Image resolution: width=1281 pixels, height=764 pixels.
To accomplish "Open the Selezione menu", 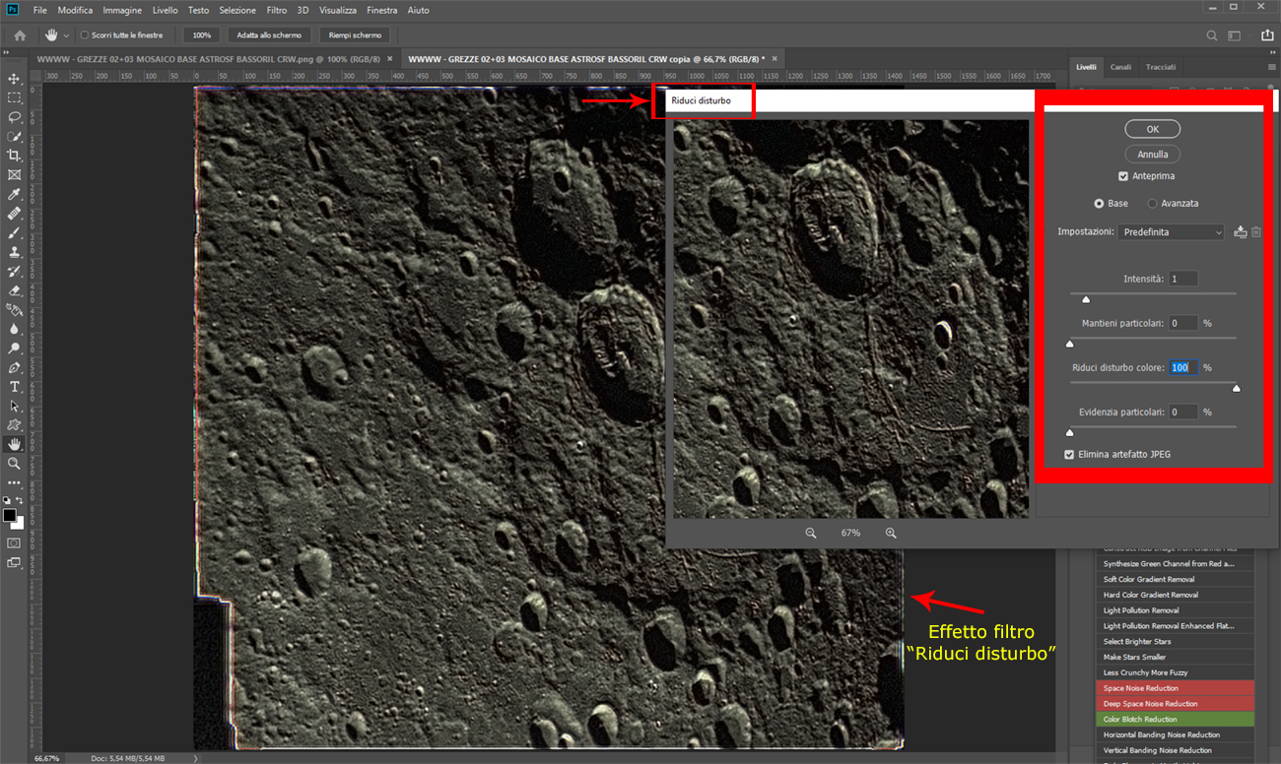I will coord(237,10).
